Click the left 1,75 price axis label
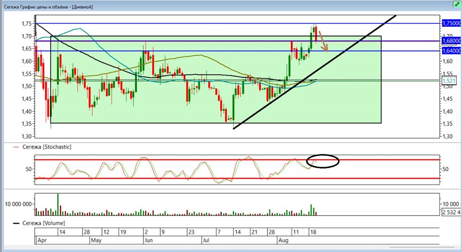Screen dimensions: 462x252 26,24
